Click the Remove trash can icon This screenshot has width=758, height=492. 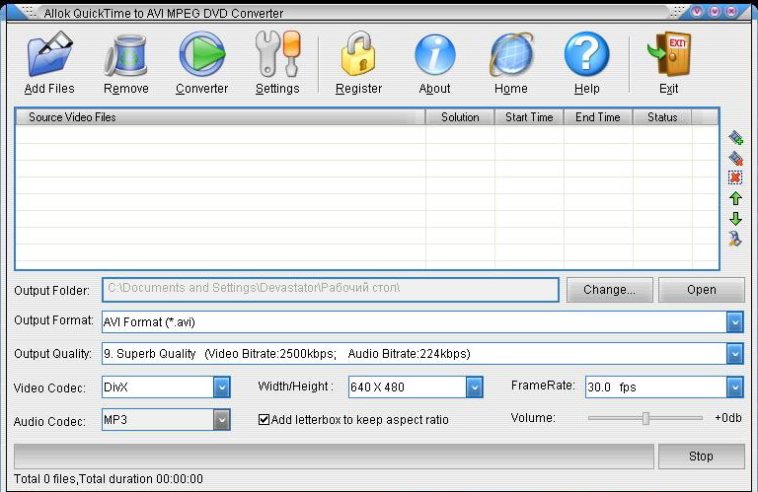pyautogui.click(x=125, y=55)
